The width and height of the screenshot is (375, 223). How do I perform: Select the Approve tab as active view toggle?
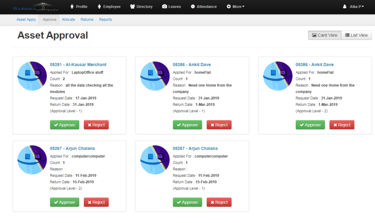[49, 19]
